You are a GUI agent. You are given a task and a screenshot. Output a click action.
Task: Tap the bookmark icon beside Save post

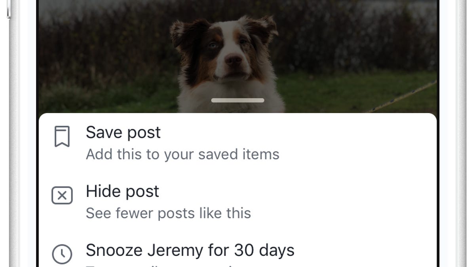(62, 136)
